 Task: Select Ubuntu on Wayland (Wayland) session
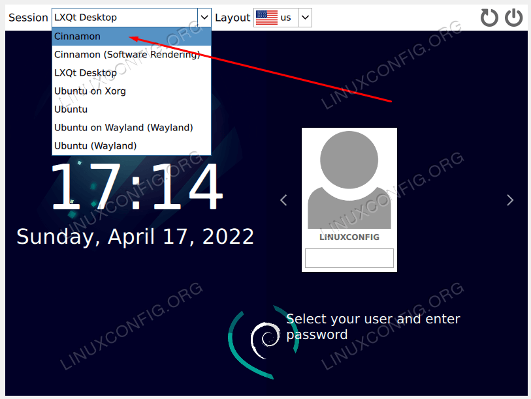(131, 128)
